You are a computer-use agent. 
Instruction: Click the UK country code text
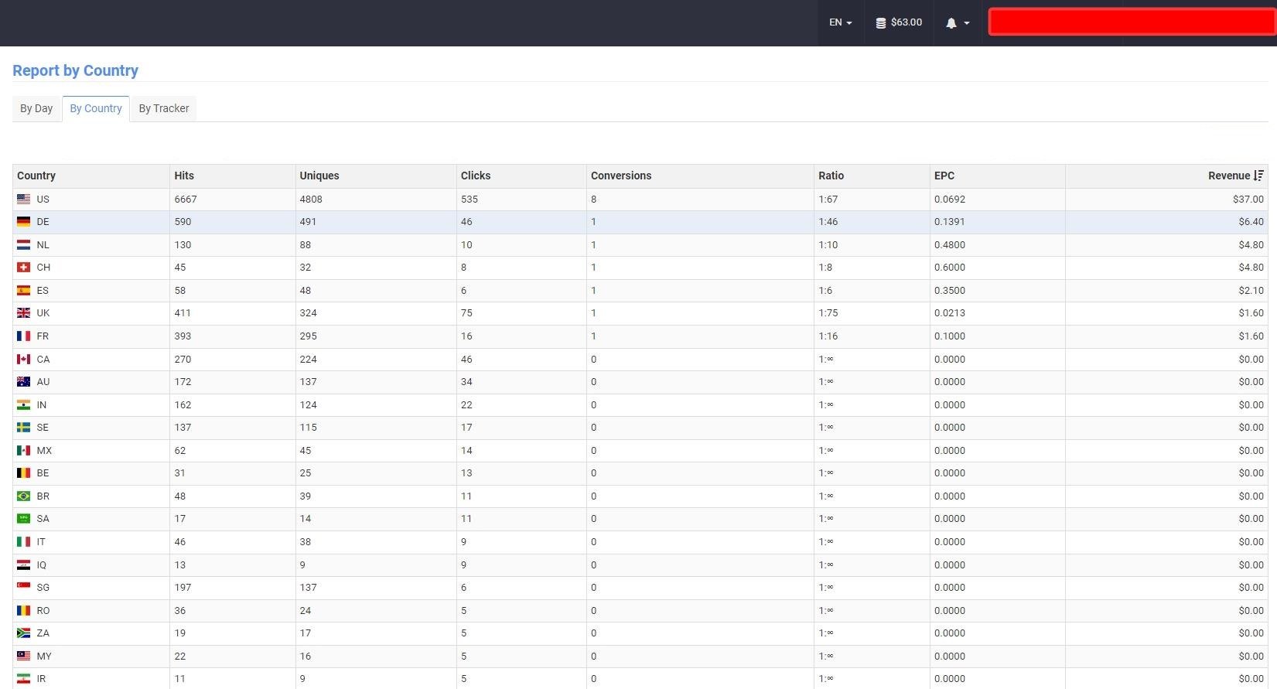[x=43, y=313]
